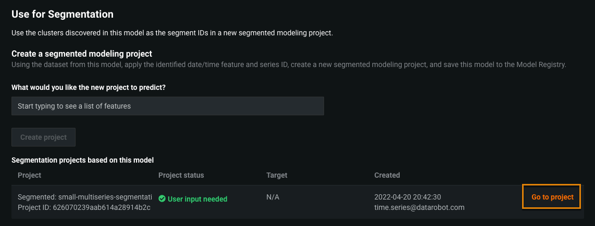Click the 'What would you like the new project to predict?' label

coord(92,87)
